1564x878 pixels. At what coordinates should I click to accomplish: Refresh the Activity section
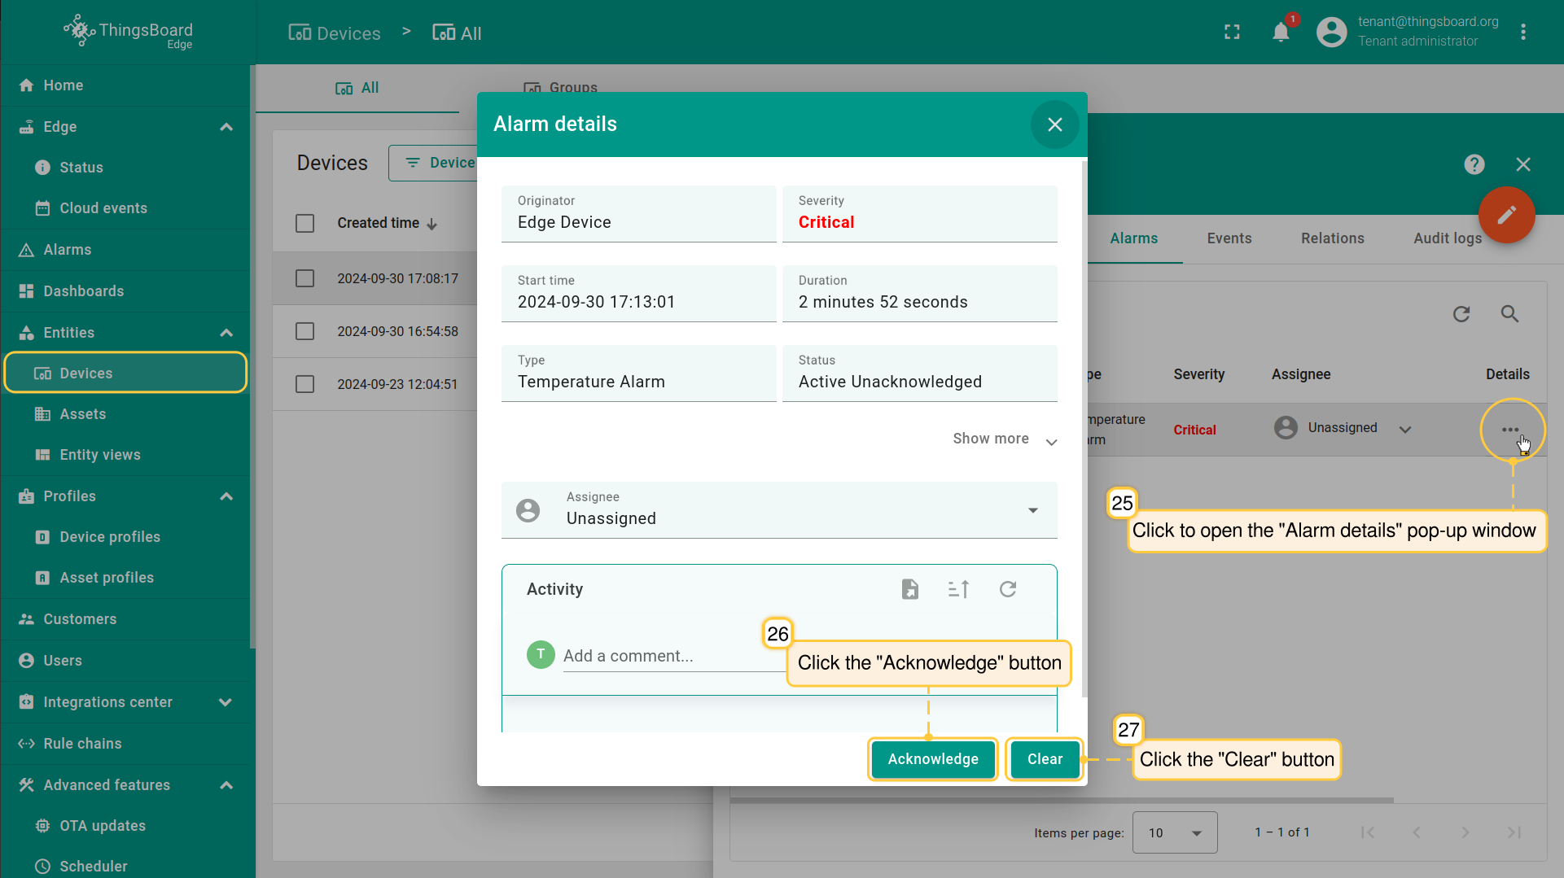click(1008, 589)
